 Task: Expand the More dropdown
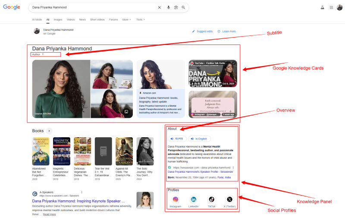126,19
